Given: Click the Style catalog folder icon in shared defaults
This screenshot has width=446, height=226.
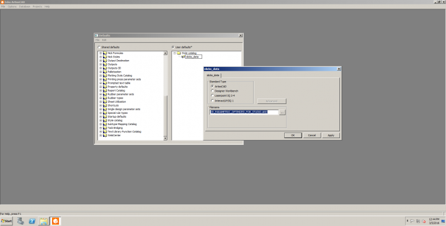Looking at the screenshot, I should coord(105,120).
